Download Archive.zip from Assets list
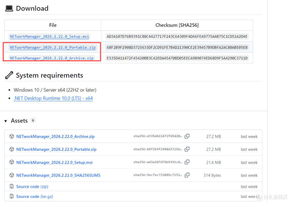 click(x=55, y=137)
